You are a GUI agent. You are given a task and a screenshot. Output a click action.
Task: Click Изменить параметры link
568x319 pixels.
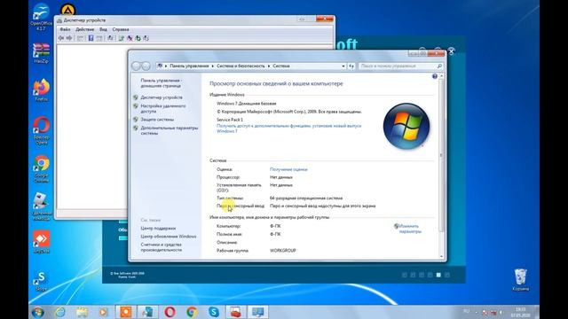[x=410, y=229]
